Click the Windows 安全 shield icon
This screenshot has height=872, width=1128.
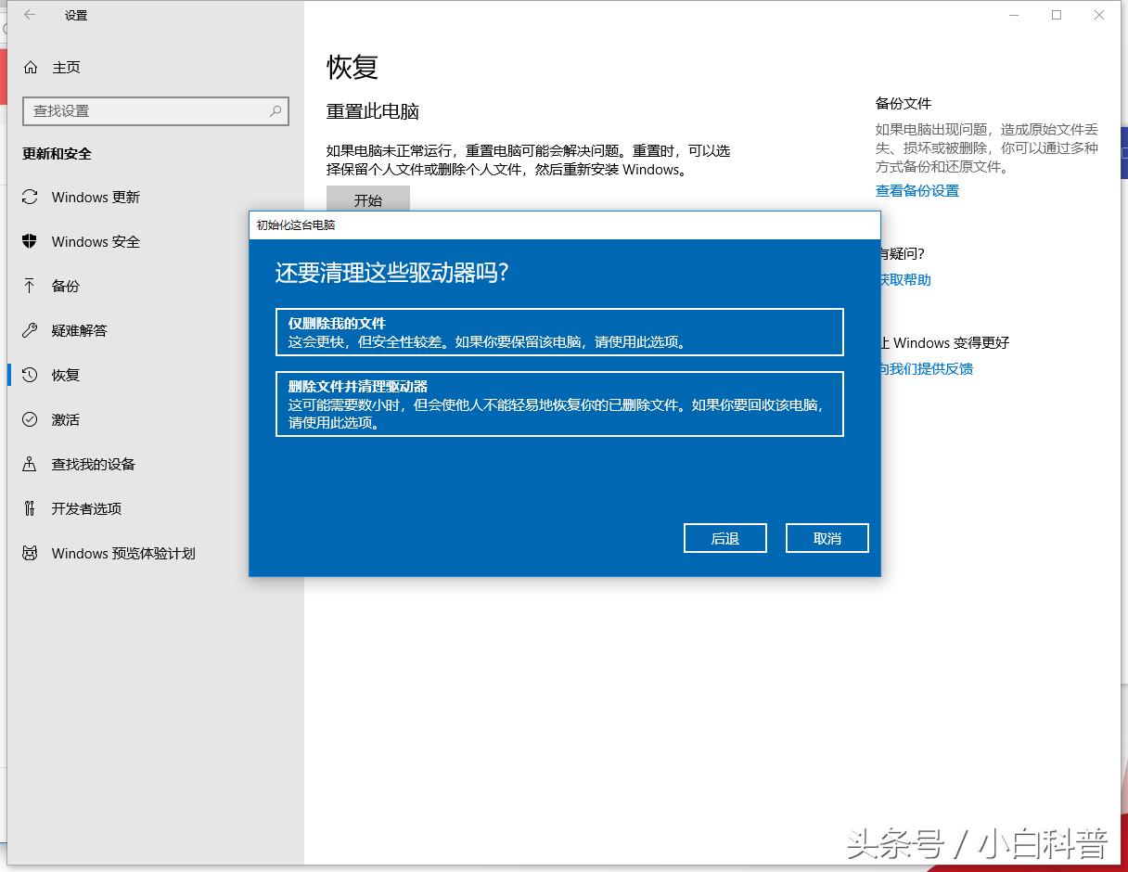(32, 242)
